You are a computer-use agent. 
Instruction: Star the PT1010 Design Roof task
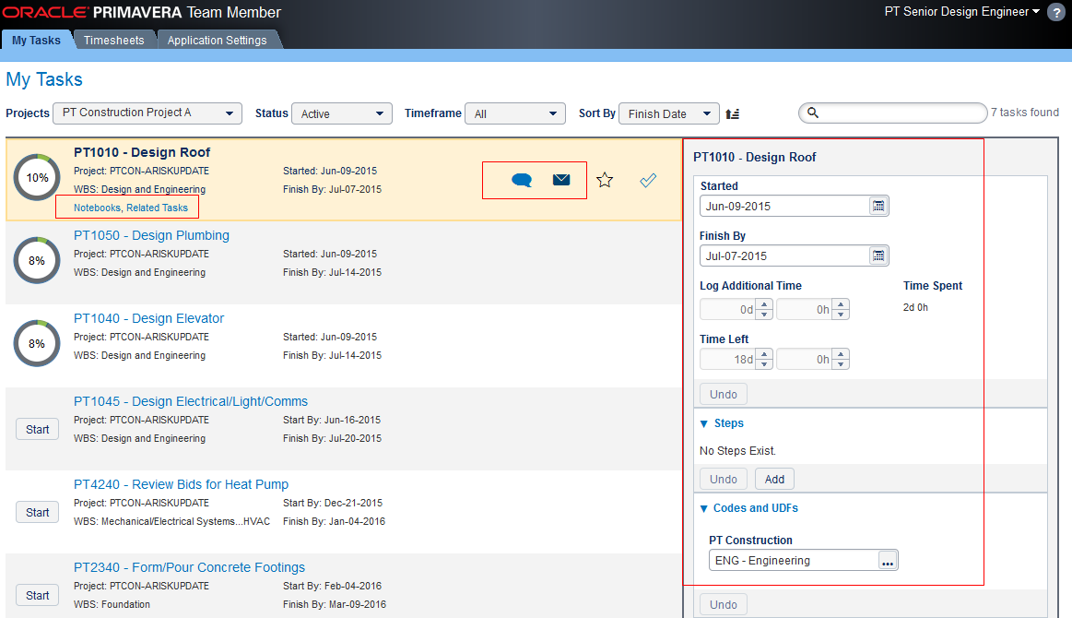point(605,180)
